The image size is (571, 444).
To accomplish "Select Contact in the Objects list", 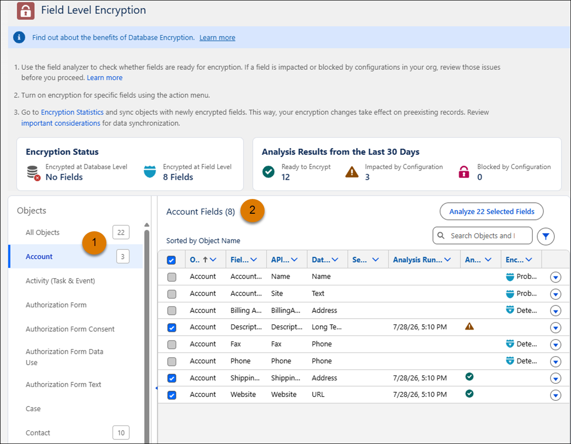I will click(76, 433).
